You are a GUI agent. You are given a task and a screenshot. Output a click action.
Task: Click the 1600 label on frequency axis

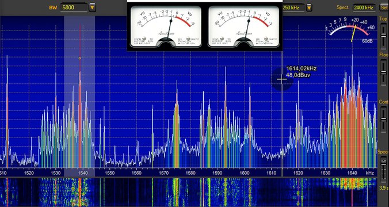pyautogui.click(x=245, y=173)
